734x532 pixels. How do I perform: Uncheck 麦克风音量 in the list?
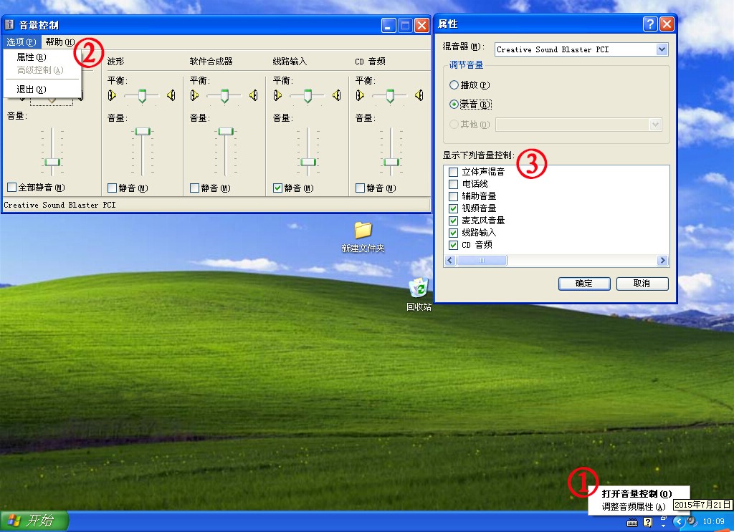[453, 221]
